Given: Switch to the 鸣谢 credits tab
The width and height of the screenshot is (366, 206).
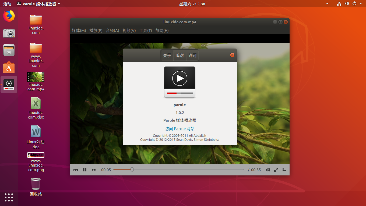Looking at the screenshot, I should click(x=180, y=56).
